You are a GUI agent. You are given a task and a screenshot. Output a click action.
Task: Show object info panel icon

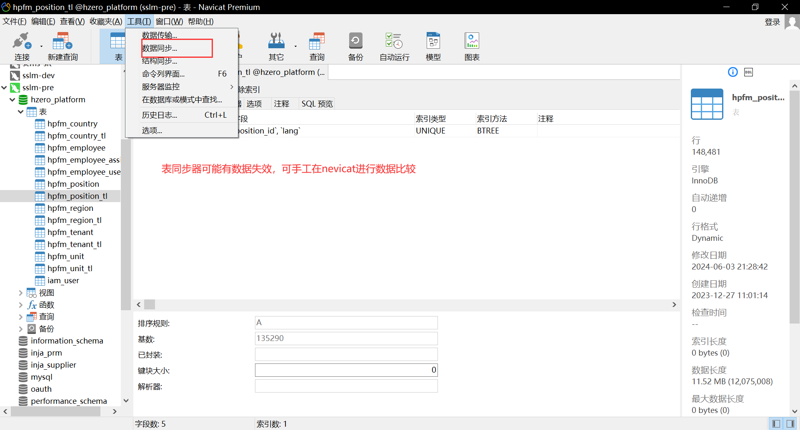[732, 72]
